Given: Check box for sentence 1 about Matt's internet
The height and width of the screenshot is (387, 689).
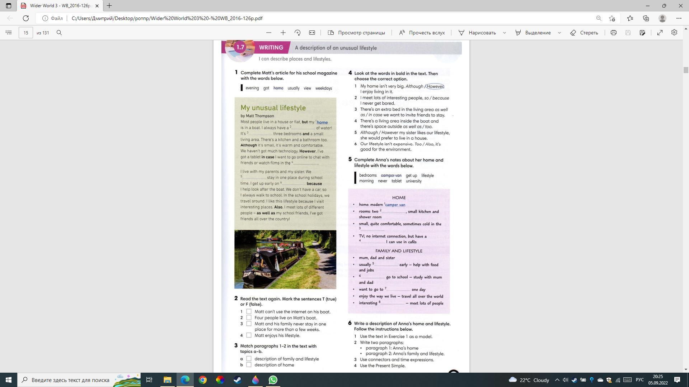Looking at the screenshot, I should click(249, 311).
